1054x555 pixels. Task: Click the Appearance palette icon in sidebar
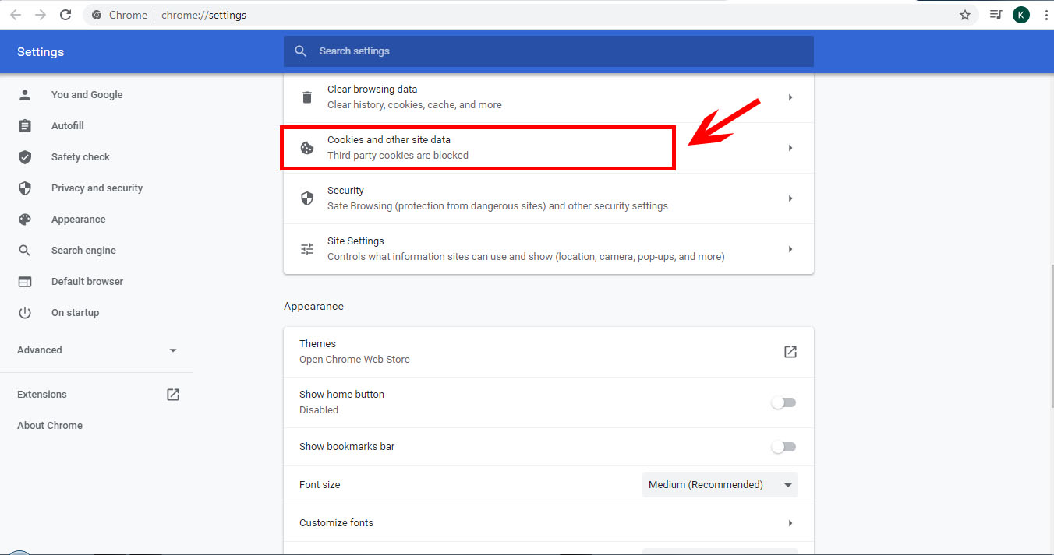(25, 220)
